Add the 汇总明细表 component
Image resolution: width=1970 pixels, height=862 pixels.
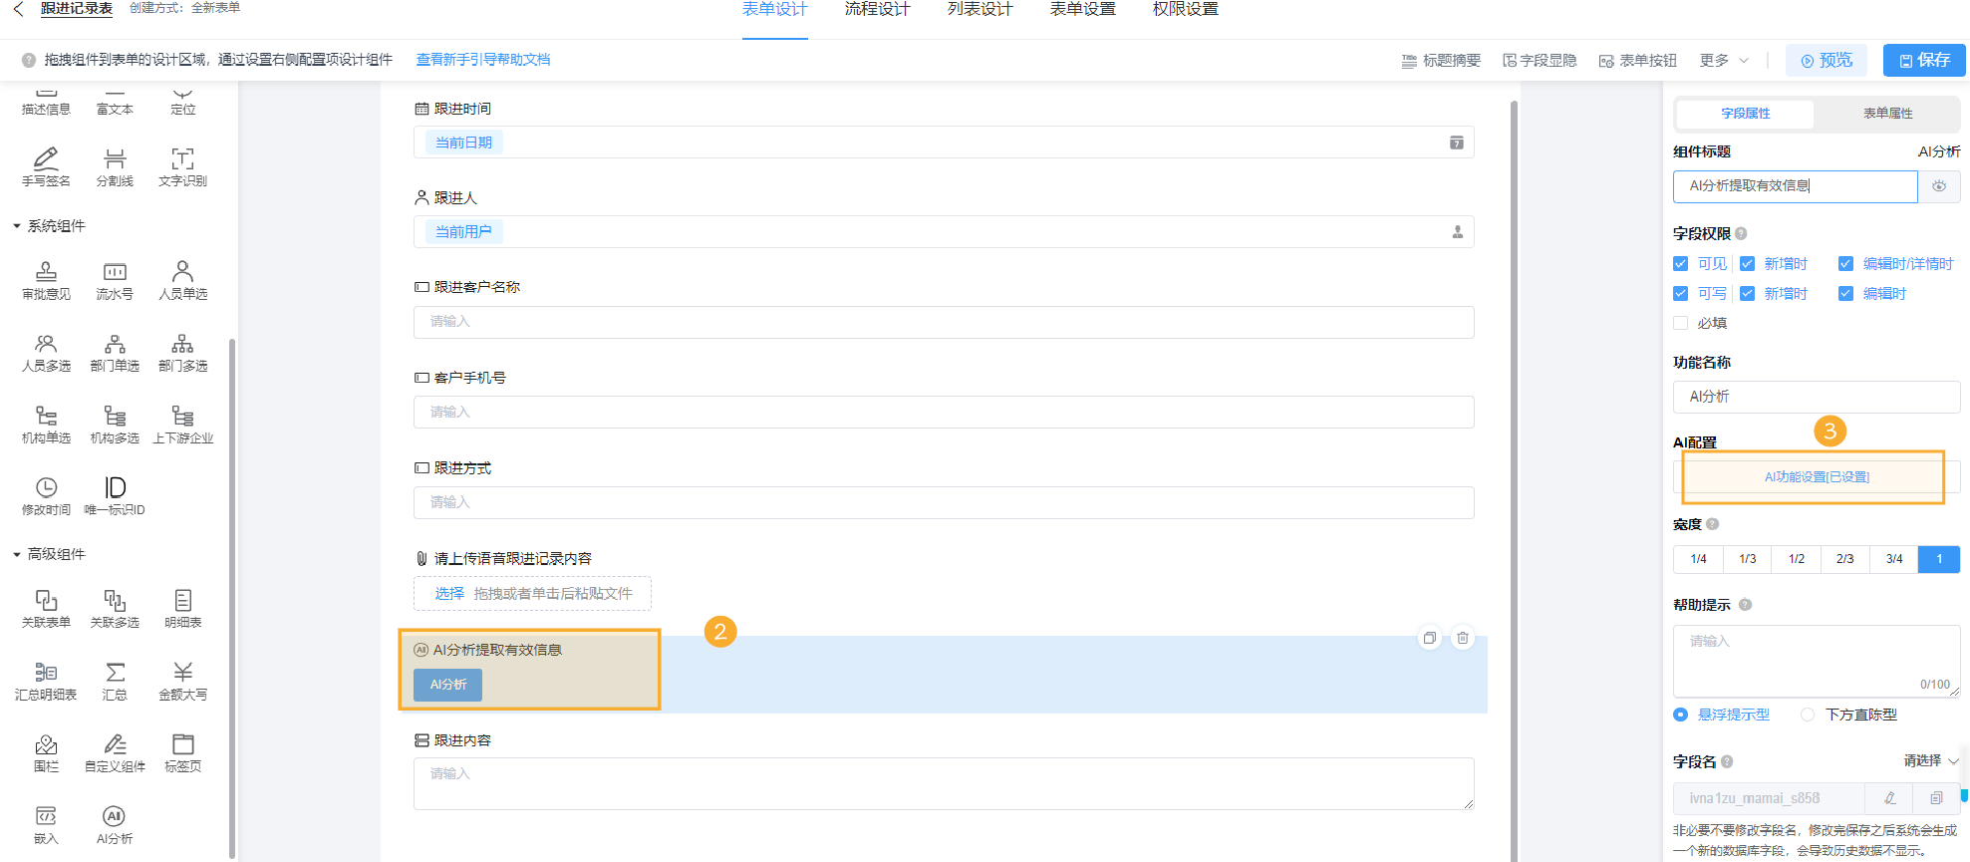pos(46,682)
